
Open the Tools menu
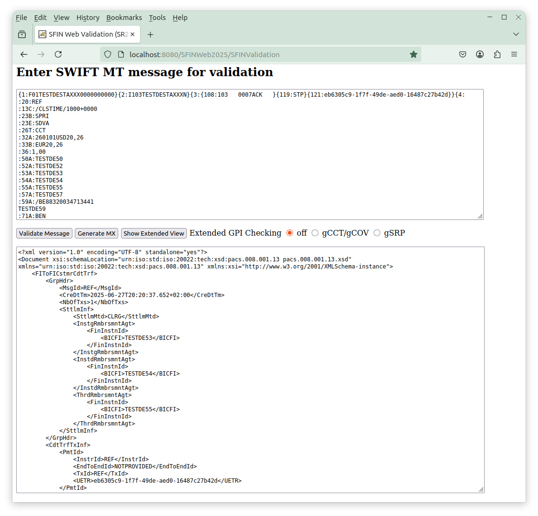pos(157,18)
